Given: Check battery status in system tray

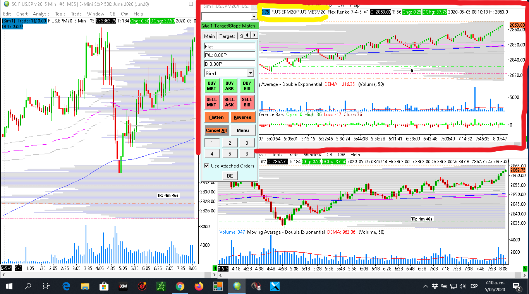Looking at the screenshot, I should coord(444,286).
